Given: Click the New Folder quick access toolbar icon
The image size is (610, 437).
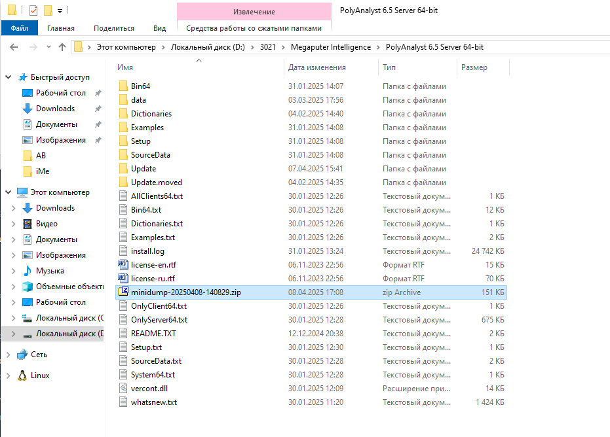Looking at the screenshot, I should [48, 10].
